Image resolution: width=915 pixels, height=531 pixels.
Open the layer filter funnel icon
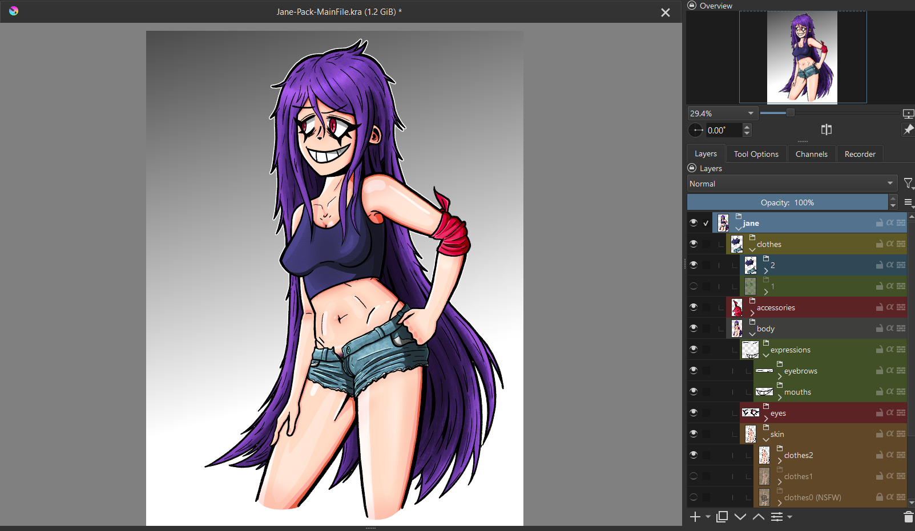908,184
